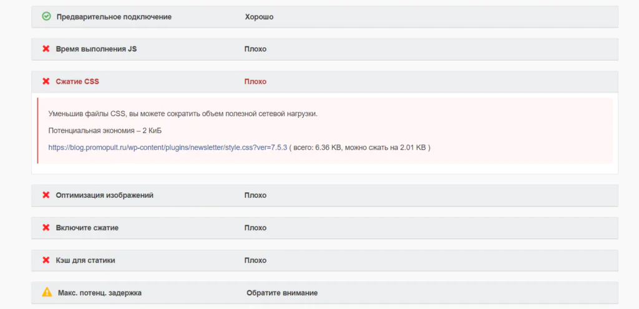
Task: Click Плохо status next to Кэш для статики
Action: (x=255, y=260)
